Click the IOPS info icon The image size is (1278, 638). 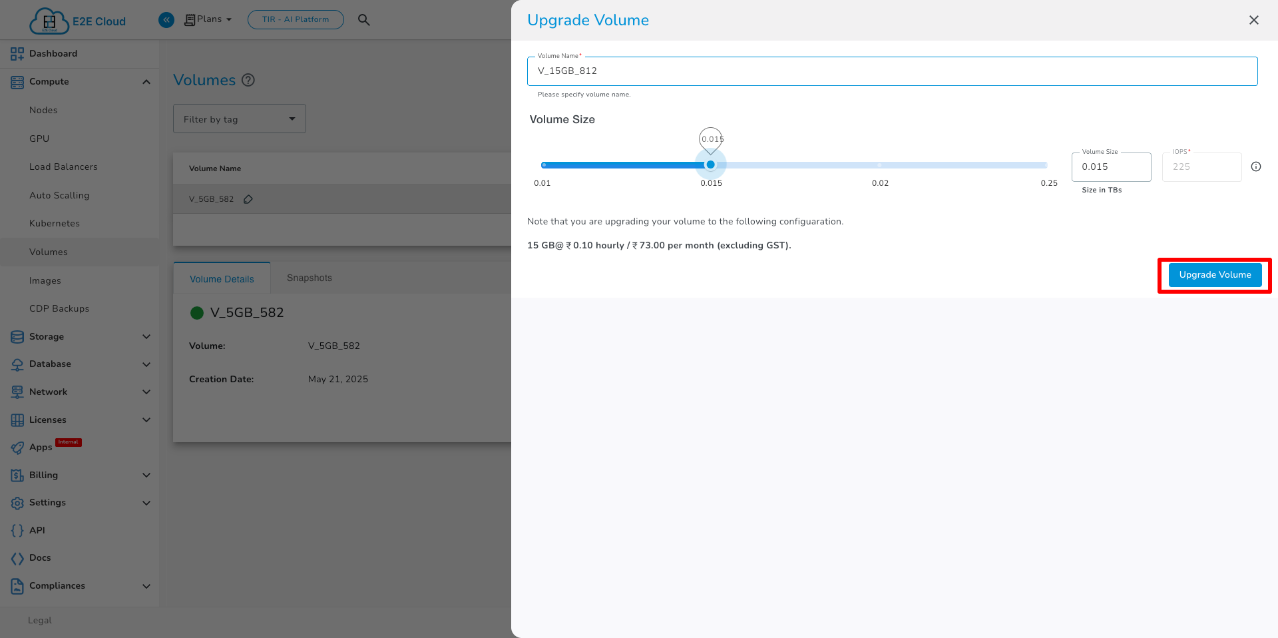[1255, 166]
